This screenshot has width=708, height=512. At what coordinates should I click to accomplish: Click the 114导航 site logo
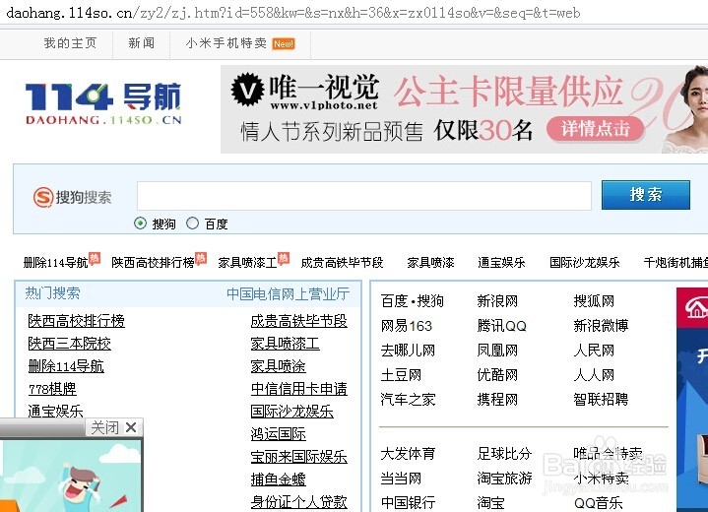tap(103, 103)
